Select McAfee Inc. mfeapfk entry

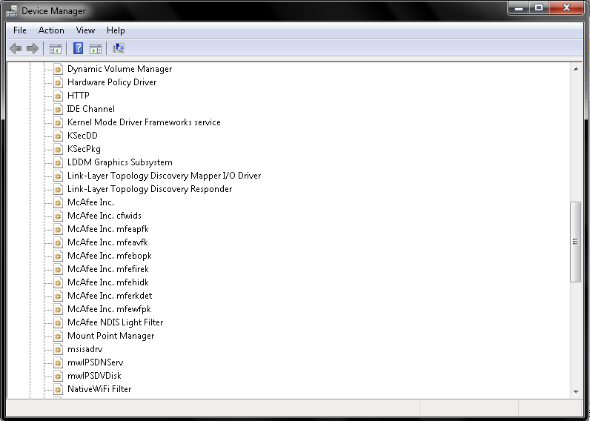(x=108, y=229)
